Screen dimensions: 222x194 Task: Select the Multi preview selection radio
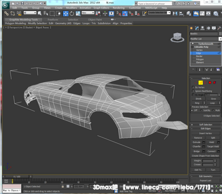point(213,110)
